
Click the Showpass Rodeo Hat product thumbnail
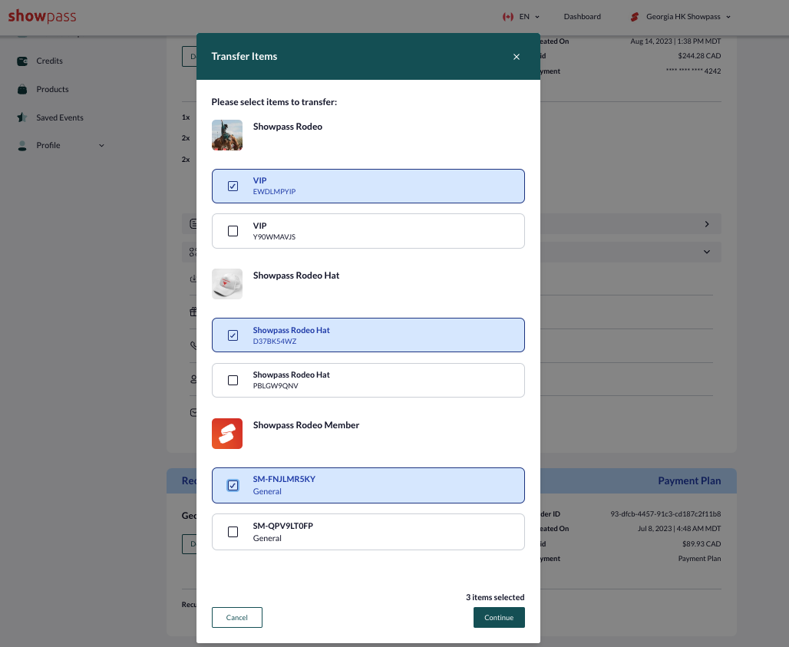(x=227, y=284)
